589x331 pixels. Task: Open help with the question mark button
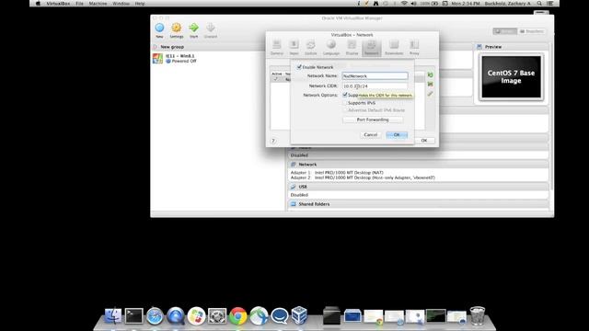[273, 141]
